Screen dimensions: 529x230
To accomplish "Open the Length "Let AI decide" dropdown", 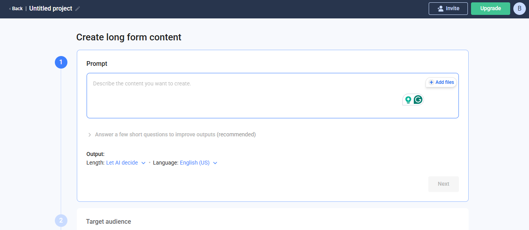I will 126,163.
